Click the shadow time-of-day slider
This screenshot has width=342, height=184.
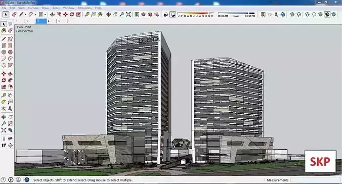(x=236, y=15)
